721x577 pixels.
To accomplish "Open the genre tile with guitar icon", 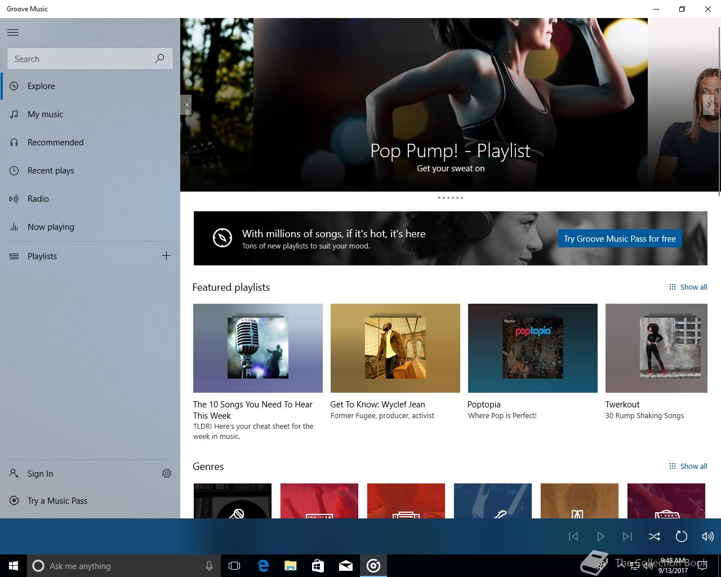I will pos(493,501).
